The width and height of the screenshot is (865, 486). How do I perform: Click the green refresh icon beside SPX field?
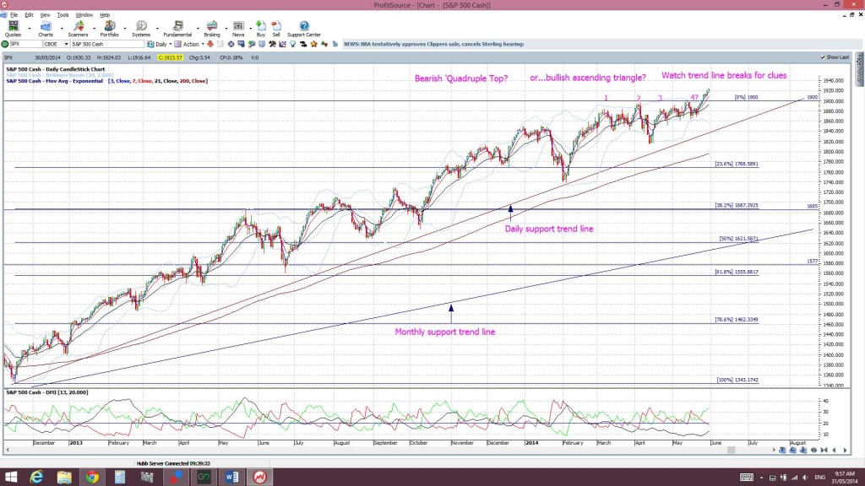(x=5, y=44)
